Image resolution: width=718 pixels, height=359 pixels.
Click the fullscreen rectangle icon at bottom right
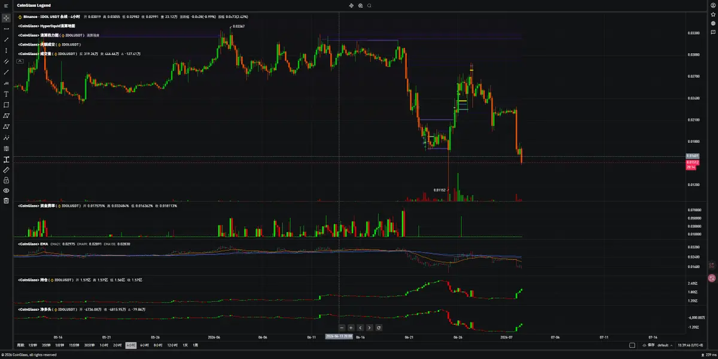(x=632, y=345)
